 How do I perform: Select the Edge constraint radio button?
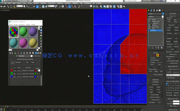(173, 20)
